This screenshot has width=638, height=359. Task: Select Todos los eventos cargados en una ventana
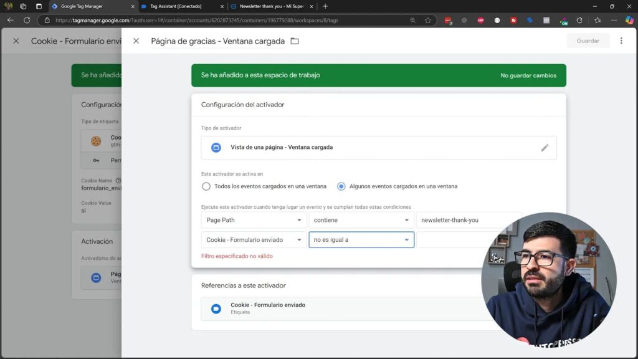coord(206,186)
